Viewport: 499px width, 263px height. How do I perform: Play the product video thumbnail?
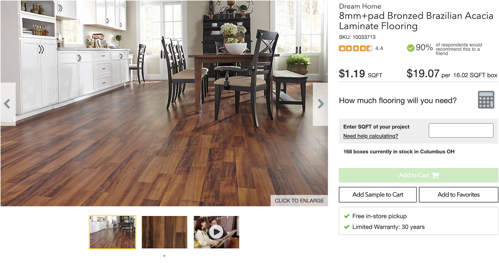tap(216, 232)
